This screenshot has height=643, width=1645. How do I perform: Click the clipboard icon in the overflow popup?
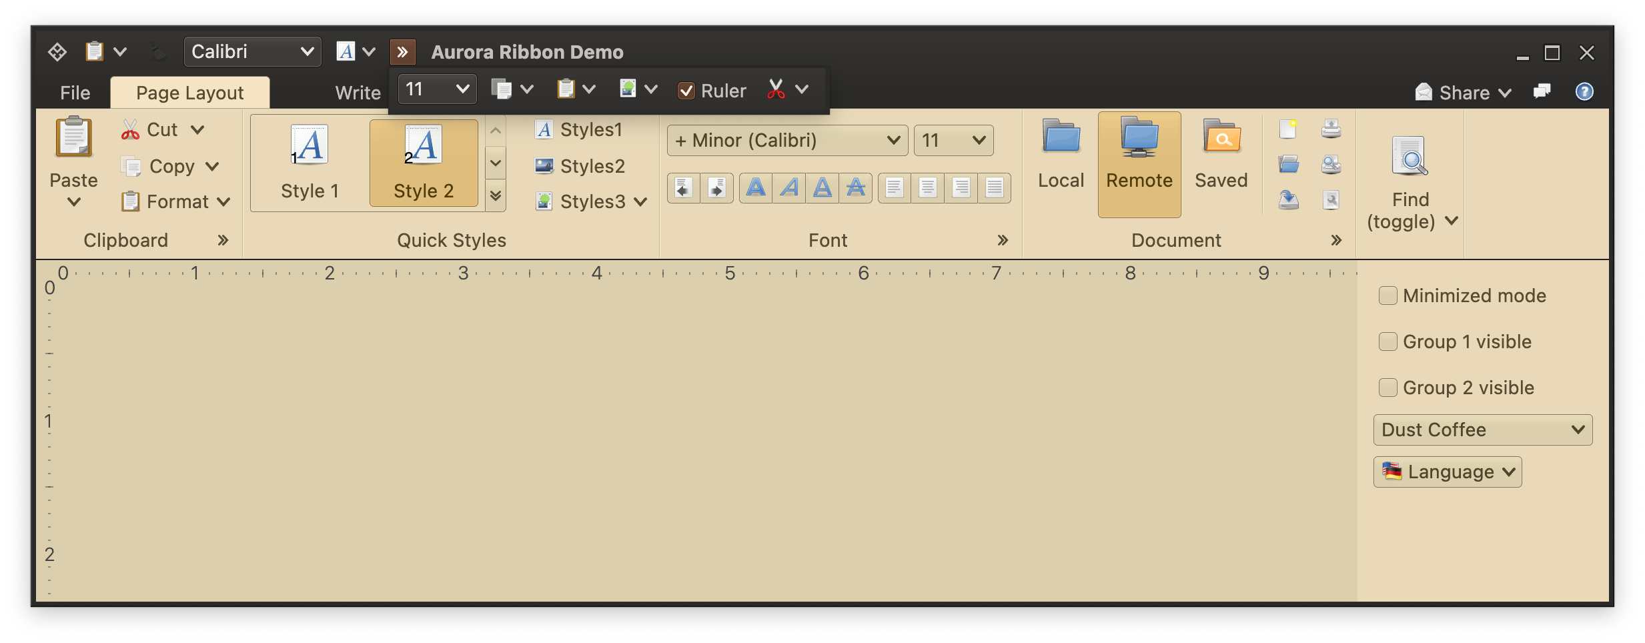[566, 89]
